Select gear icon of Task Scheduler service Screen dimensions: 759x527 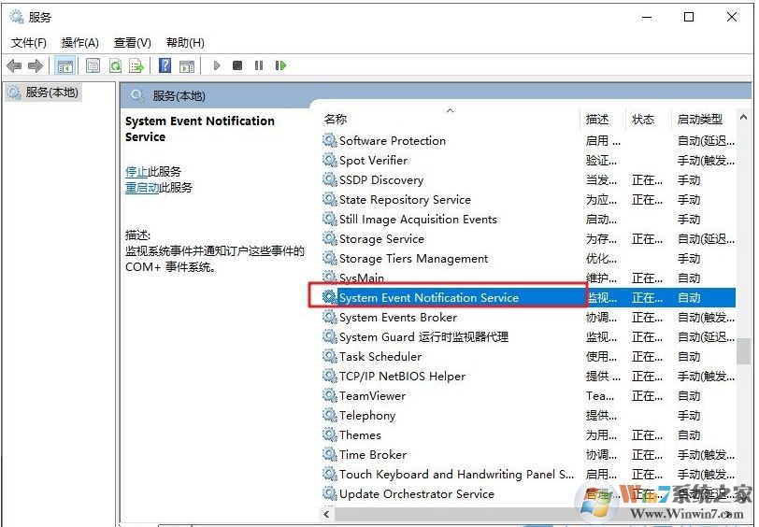pyautogui.click(x=330, y=356)
